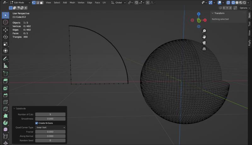
Task: Select the Annotate pencil tool
Action: click(5, 59)
